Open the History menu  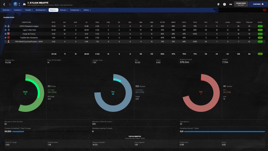pos(87,10)
